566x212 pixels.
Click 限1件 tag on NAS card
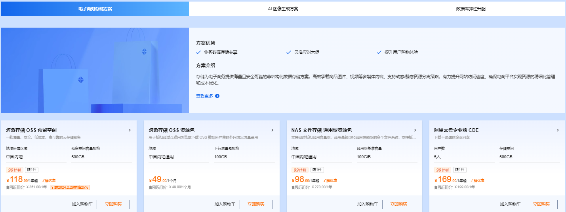point(317,170)
